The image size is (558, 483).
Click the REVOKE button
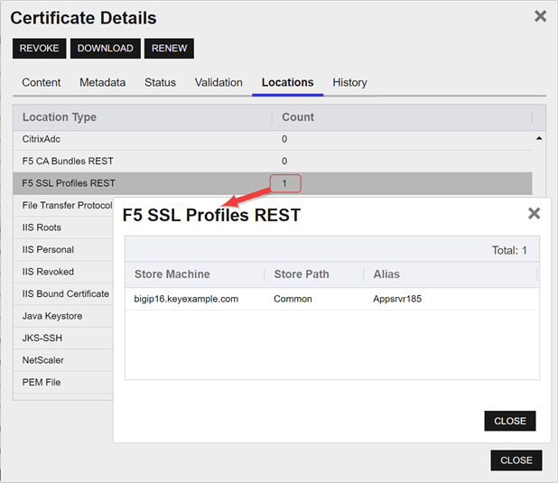point(39,48)
